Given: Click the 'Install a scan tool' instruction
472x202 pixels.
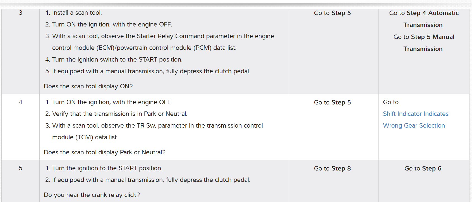Looking at the screenshot, I should (77, 13).
